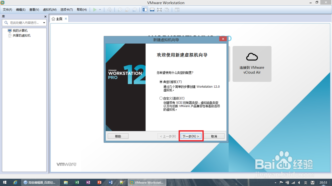332x186 pixels.
Task: Open the 选项卡(T) menu
Action: click(66, 10)
